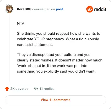Click the line 'something you explicitly said'
The height and width of the screenshot is (109, 111).
[56, 71]
